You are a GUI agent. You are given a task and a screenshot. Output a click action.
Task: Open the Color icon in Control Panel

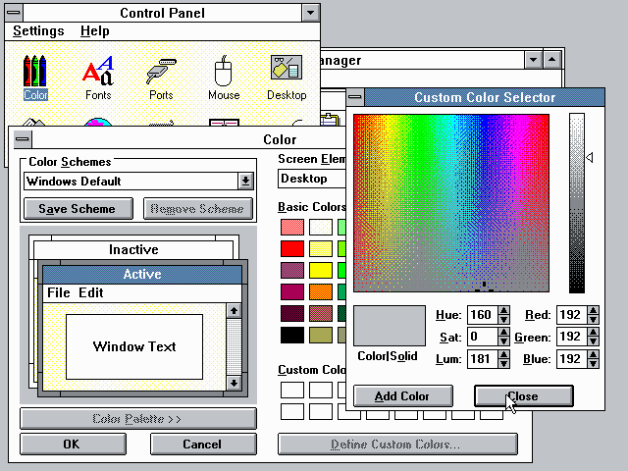(35, 72)
